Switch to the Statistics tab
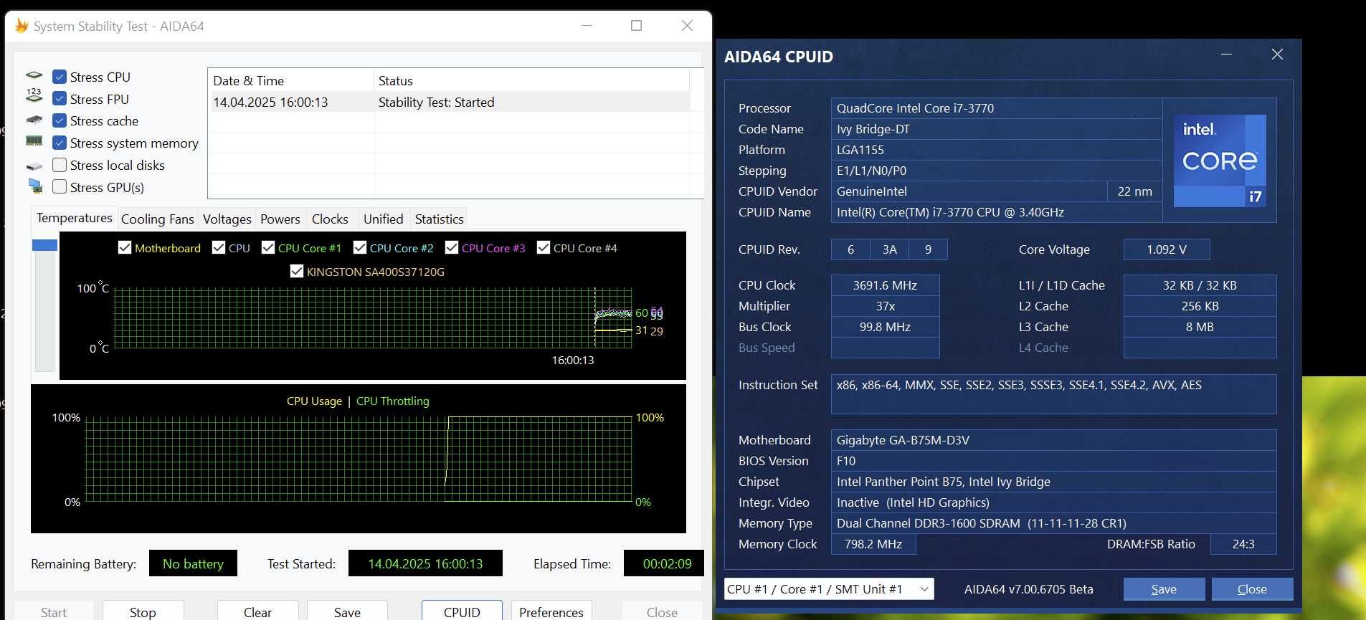 [439, 219]
